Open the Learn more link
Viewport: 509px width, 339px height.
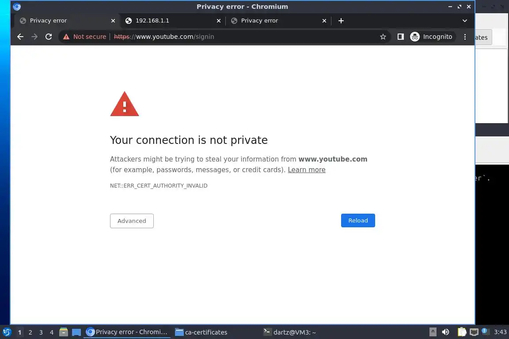[307, 169]
